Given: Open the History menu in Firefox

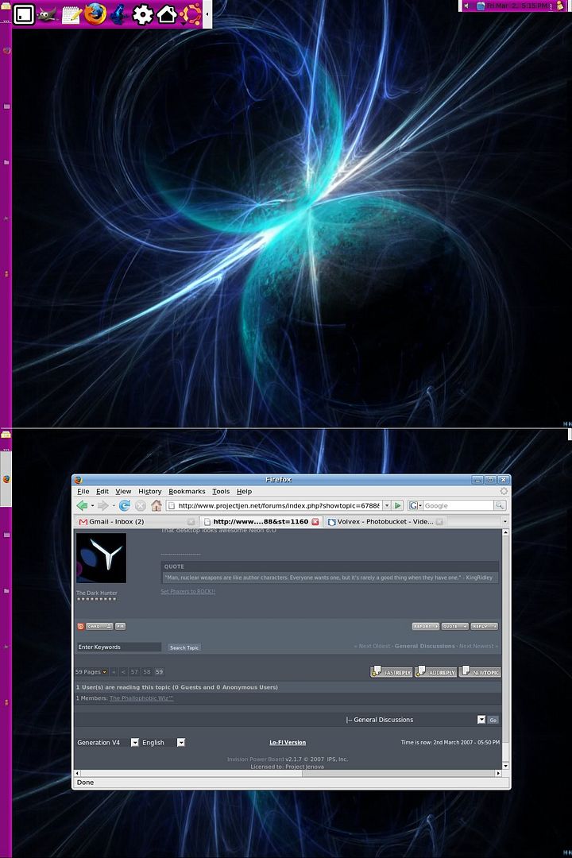Looking at the screenshot, I should (150, 492).
